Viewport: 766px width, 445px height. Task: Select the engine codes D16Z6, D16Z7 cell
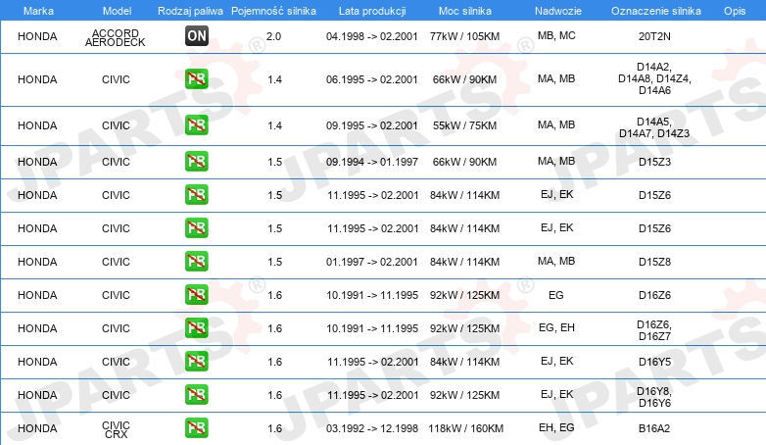(x=654, y=330)
